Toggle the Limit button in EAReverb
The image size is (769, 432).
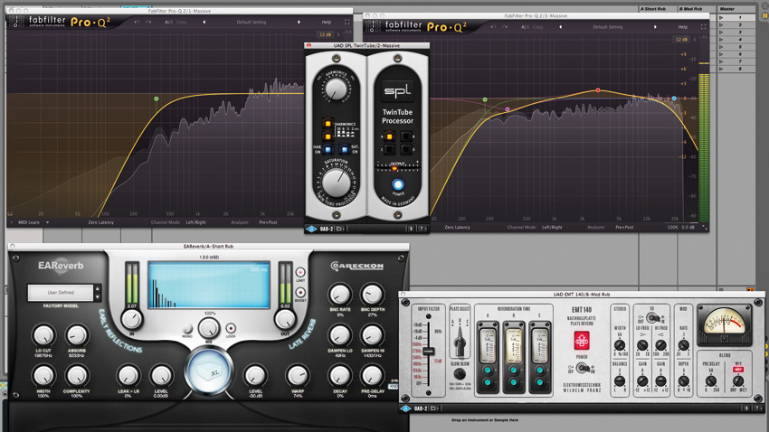300,272
